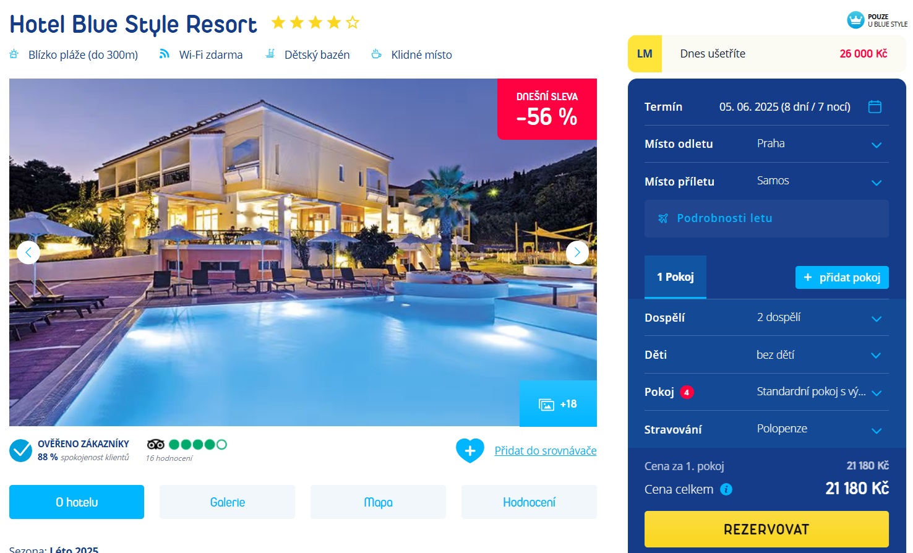
Task: Select the 1 Pokoj tab
Action: coord(675,277)
